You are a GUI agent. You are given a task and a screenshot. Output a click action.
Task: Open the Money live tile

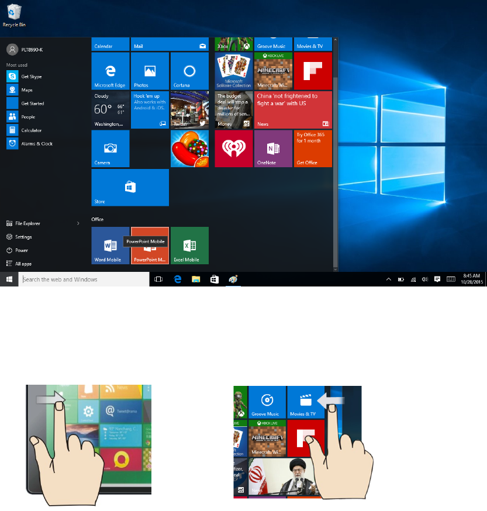coord(234,110)
